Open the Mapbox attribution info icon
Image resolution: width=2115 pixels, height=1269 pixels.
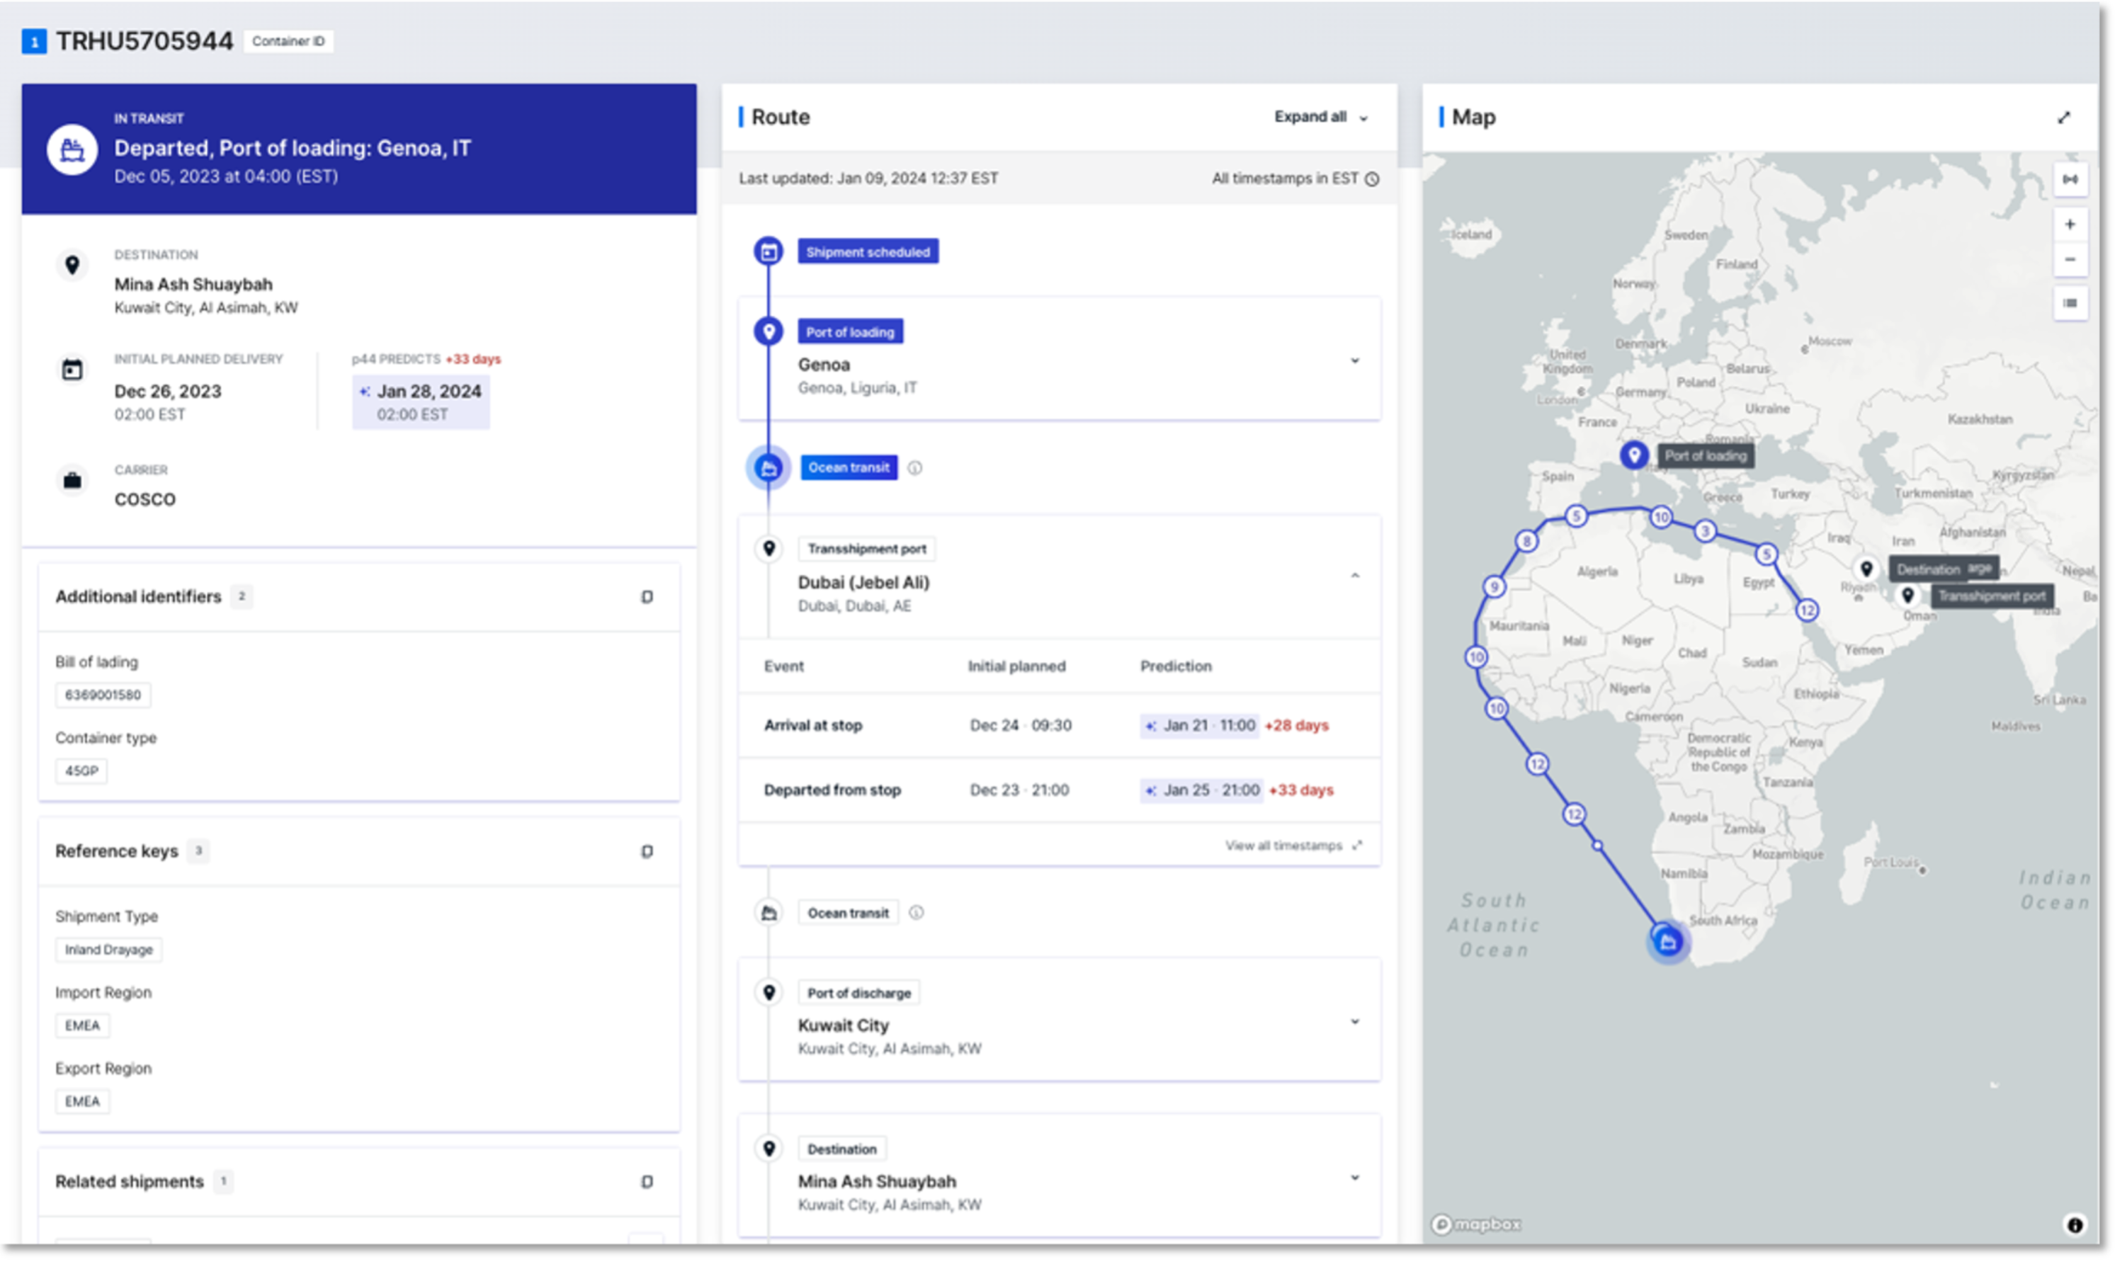click(x=2074, y=1224)
